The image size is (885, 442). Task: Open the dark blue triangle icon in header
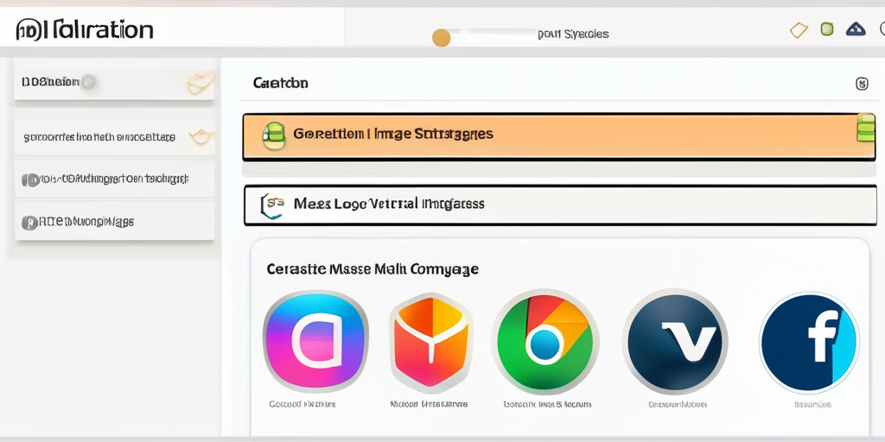[x=856, y=29]
